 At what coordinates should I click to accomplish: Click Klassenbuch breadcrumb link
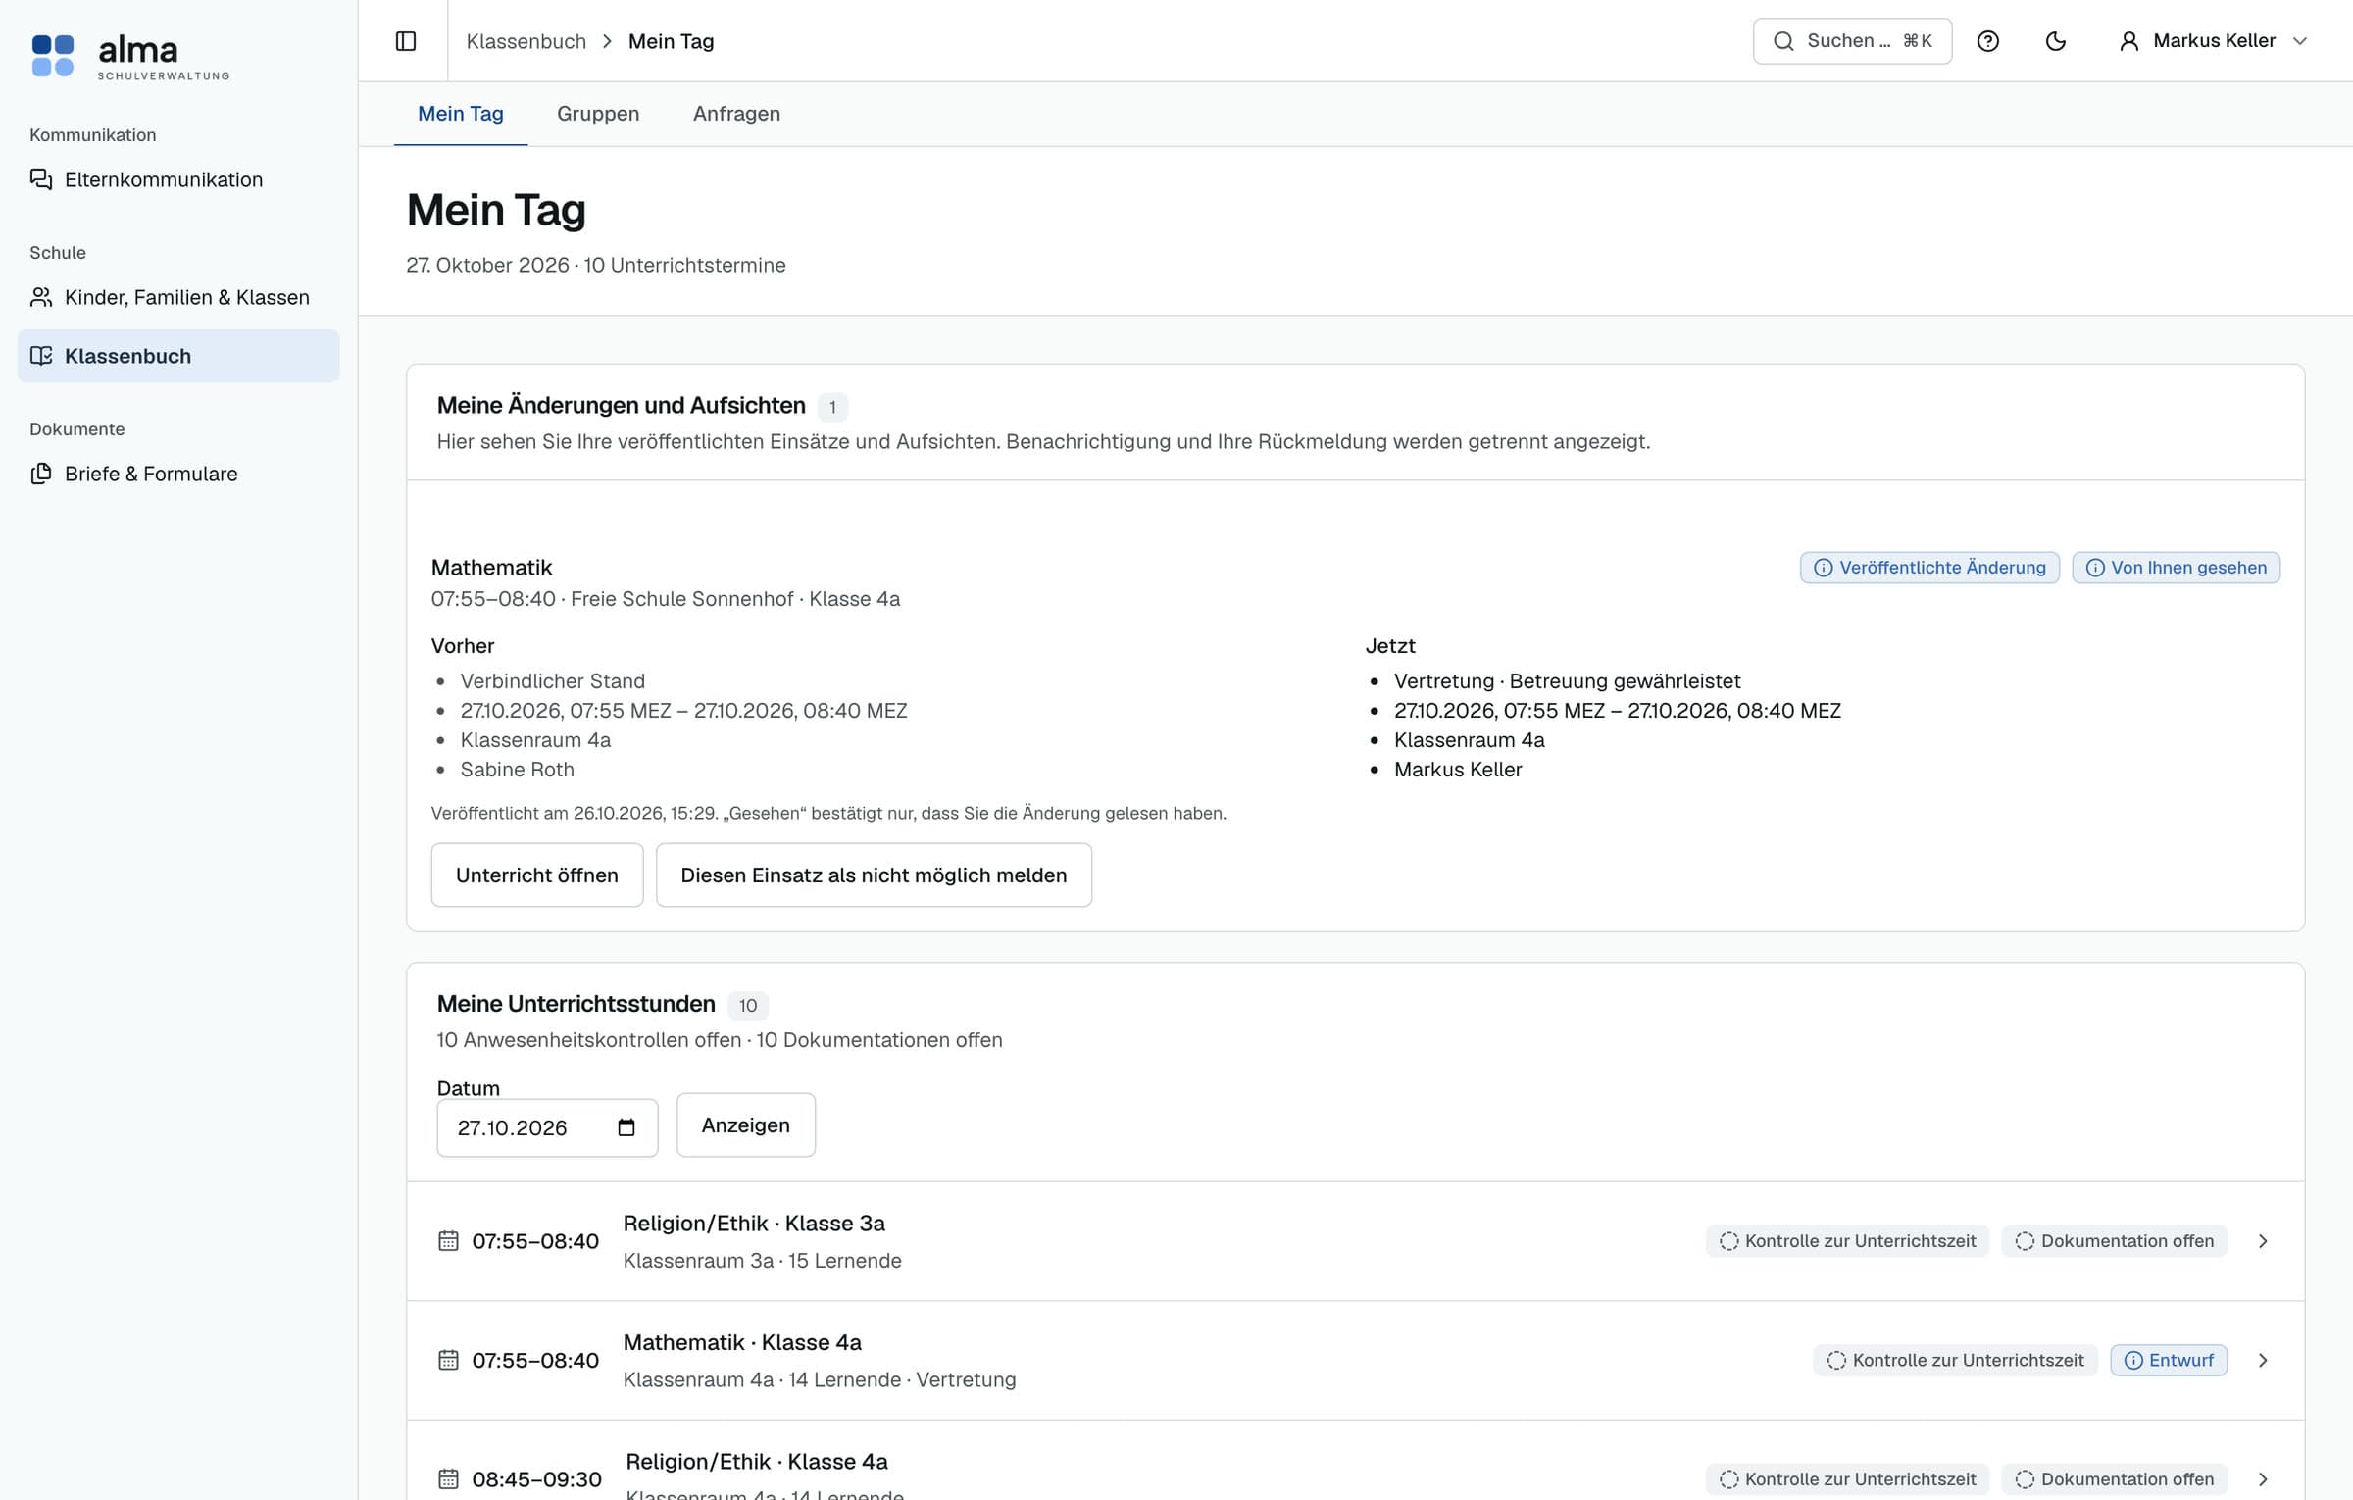526,41
